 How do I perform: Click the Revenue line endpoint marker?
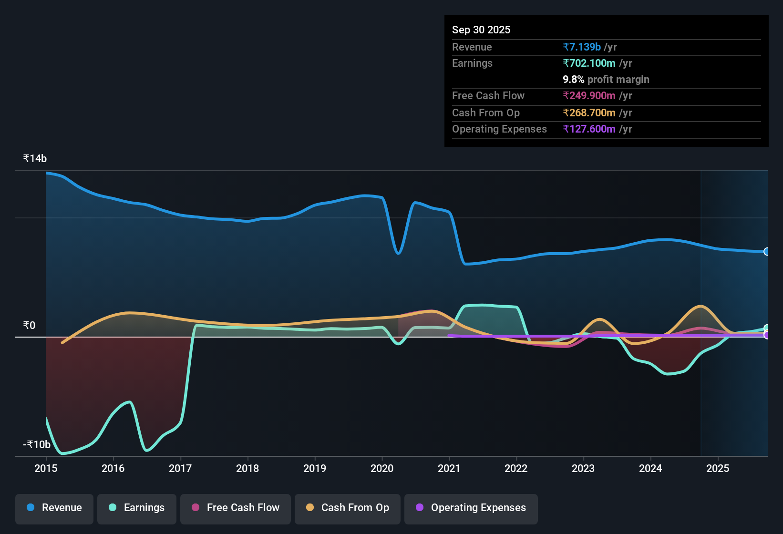[x=766, y=251]
